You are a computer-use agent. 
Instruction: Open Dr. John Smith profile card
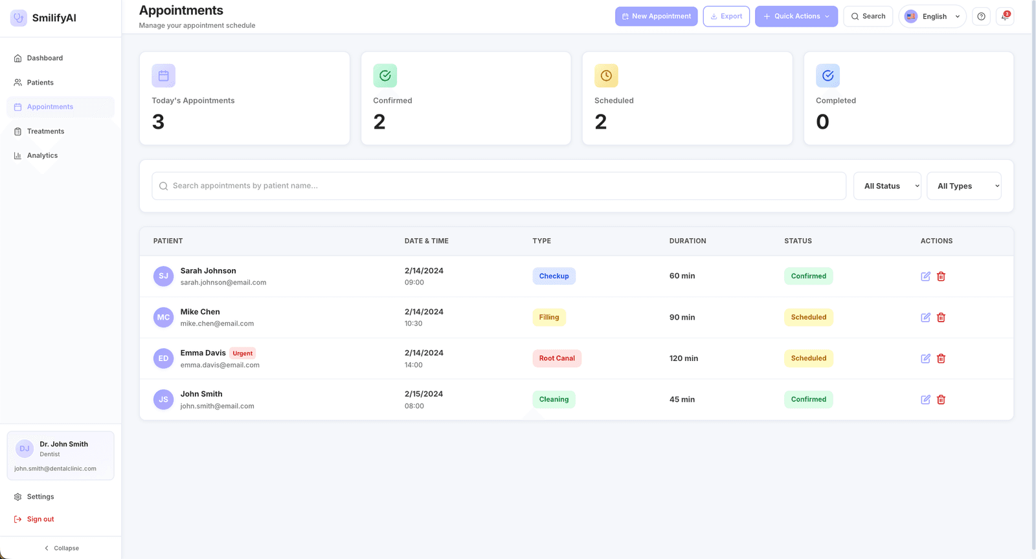click(60, 455)
